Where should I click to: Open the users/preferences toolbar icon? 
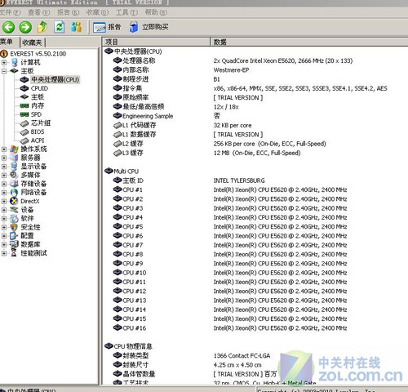tap(76, 27)
